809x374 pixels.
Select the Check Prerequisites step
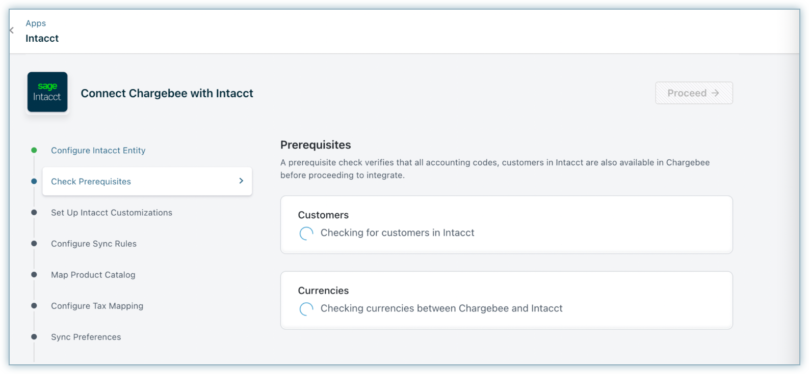(91, 182)
